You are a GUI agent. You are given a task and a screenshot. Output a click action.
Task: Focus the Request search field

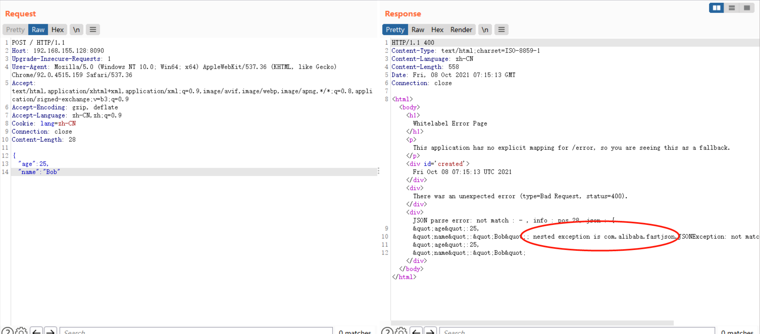(196, 331)
